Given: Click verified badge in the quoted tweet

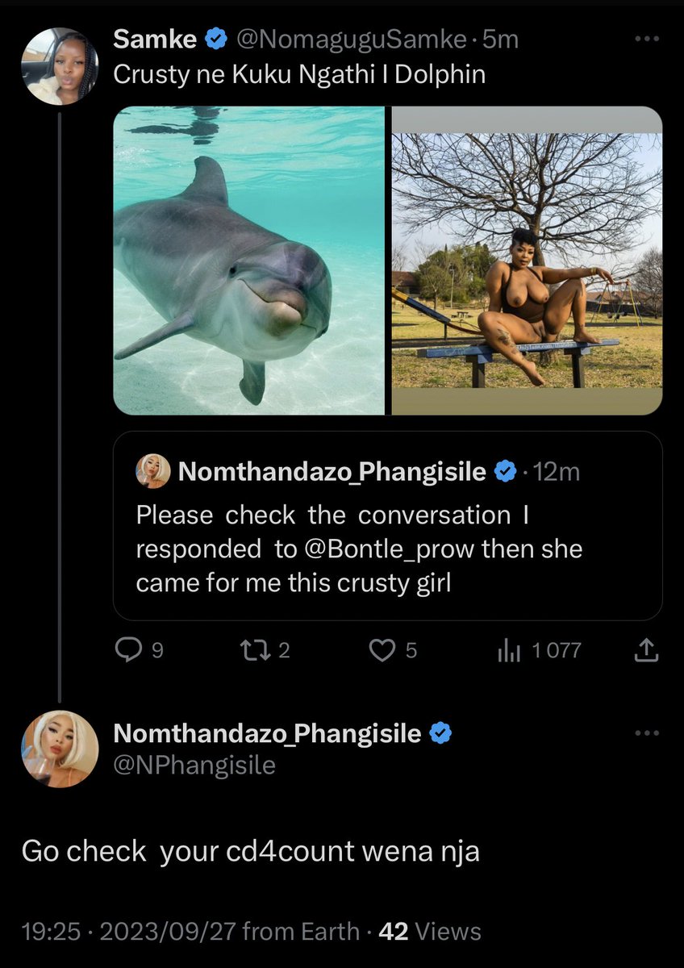Looking at the screenshot, I should click(x=505, y=472).
